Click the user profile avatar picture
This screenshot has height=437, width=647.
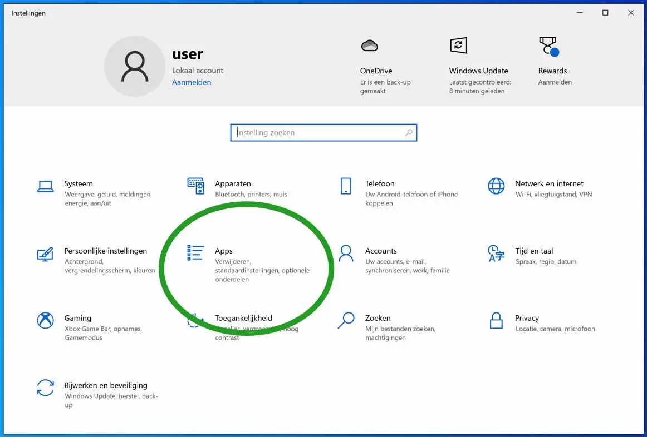pos(135,66)
